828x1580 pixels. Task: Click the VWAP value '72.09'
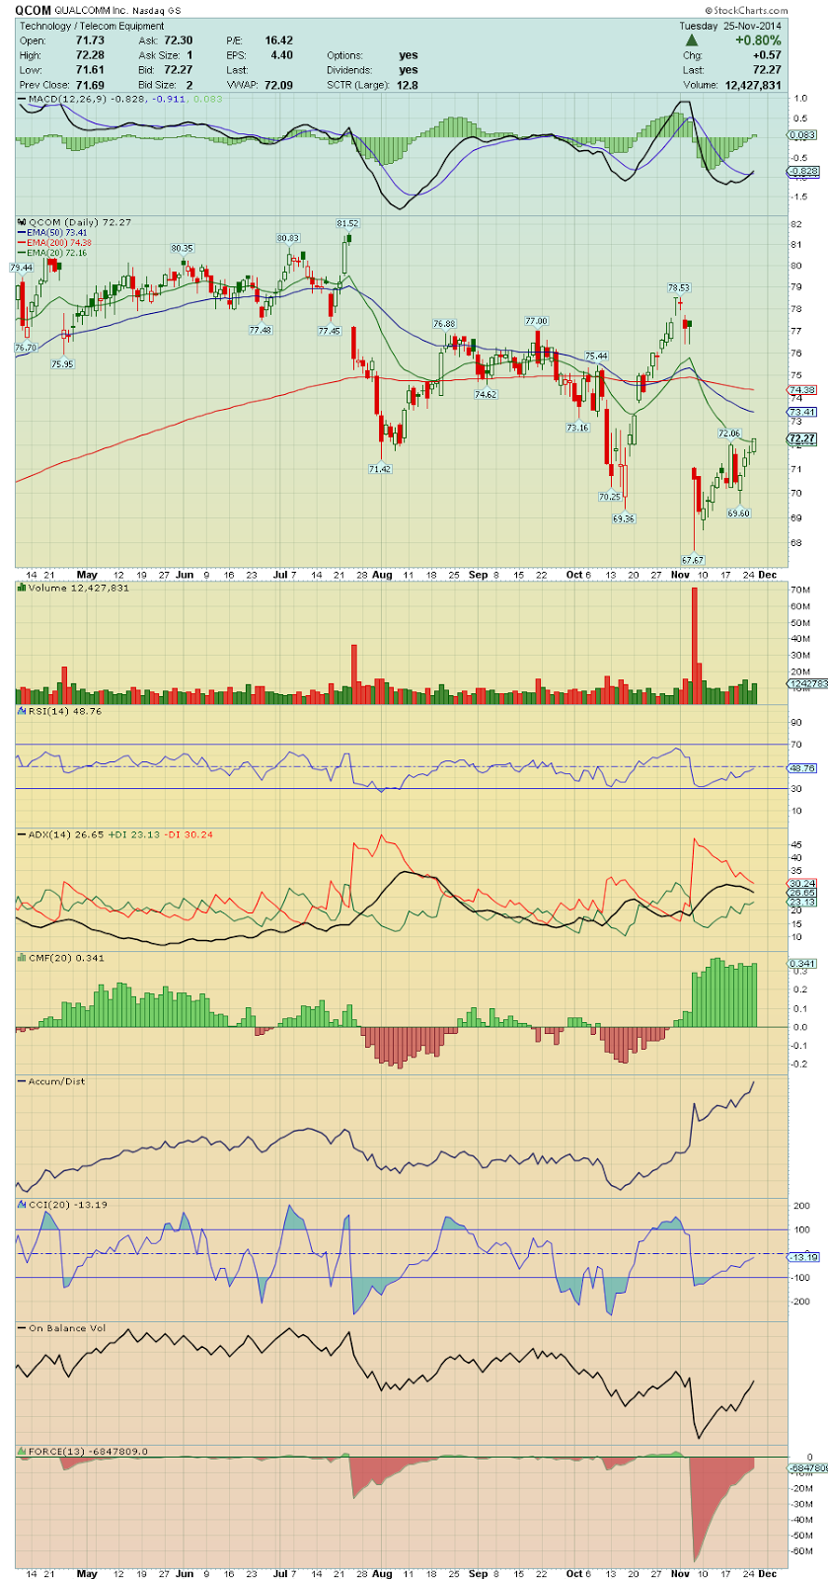click(x=278, y=85)
